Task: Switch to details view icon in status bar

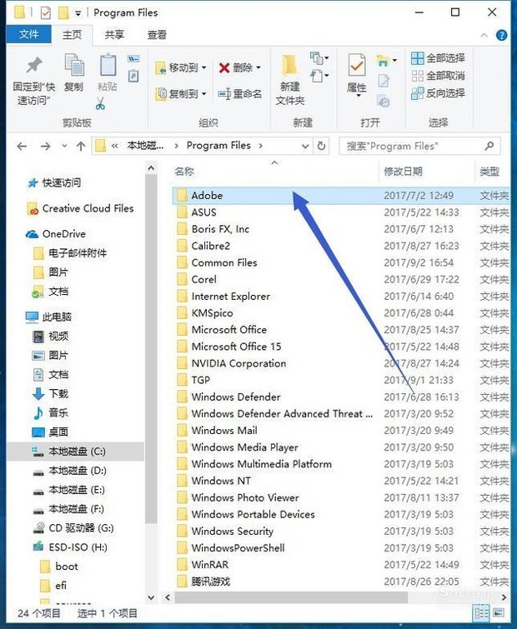Action: coord(481,613)
